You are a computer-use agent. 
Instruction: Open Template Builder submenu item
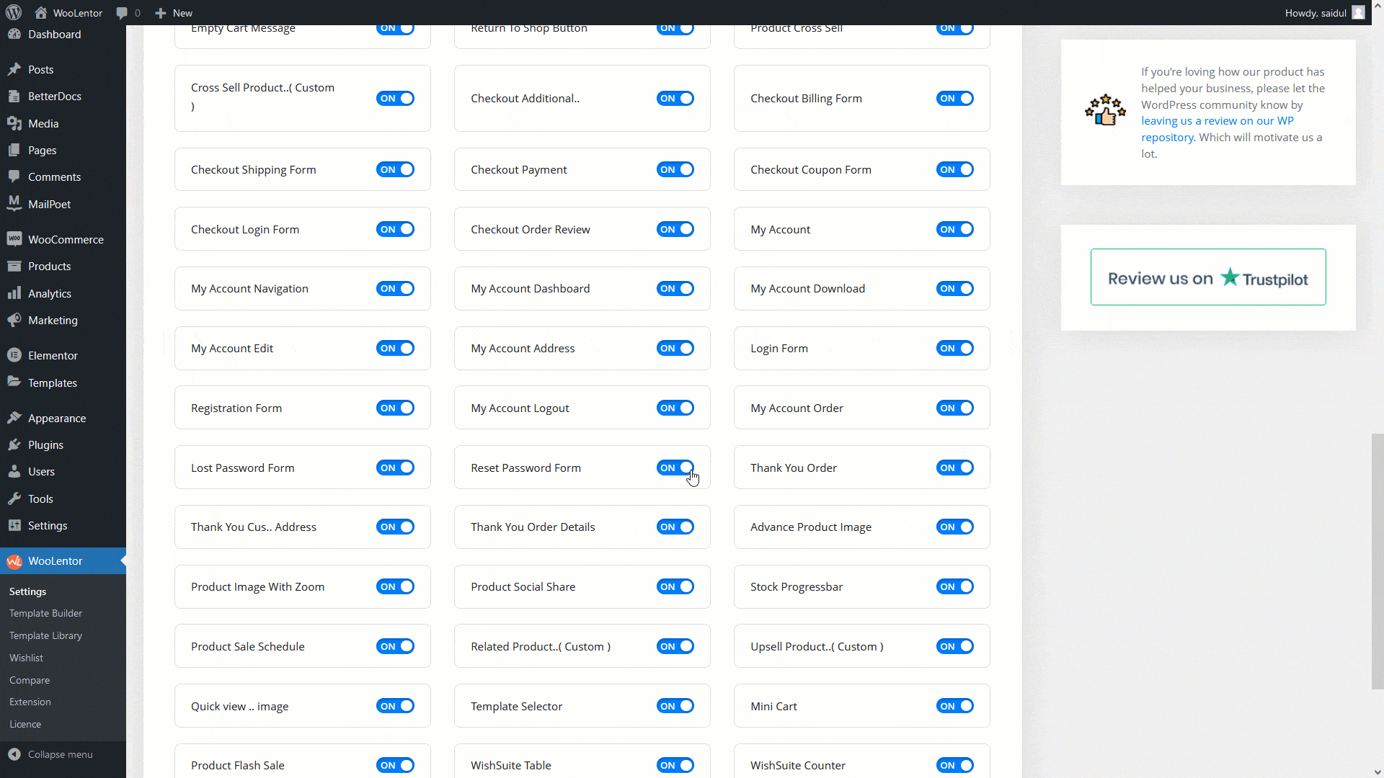(45, 613)
